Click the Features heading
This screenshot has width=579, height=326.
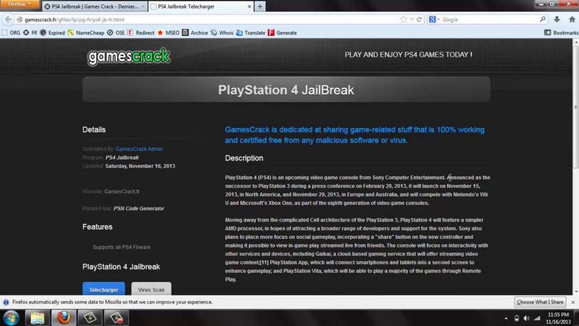(x=97, y=227)
